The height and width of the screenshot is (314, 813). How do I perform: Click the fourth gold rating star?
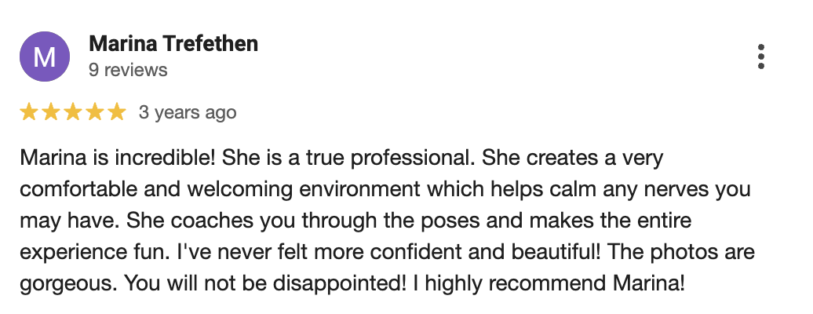pos(95,111)
